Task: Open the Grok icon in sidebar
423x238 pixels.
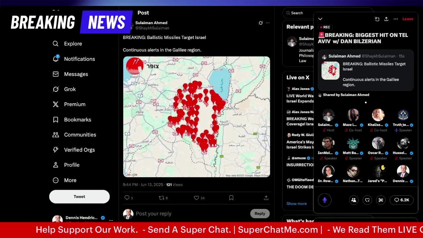Action: click(56, 89)
